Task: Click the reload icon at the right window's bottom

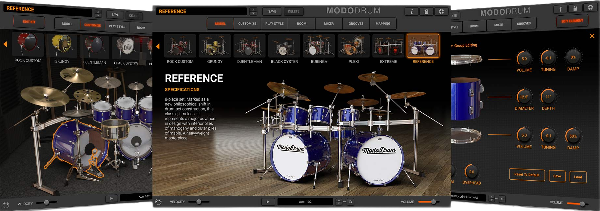Action: coord(502,199)
